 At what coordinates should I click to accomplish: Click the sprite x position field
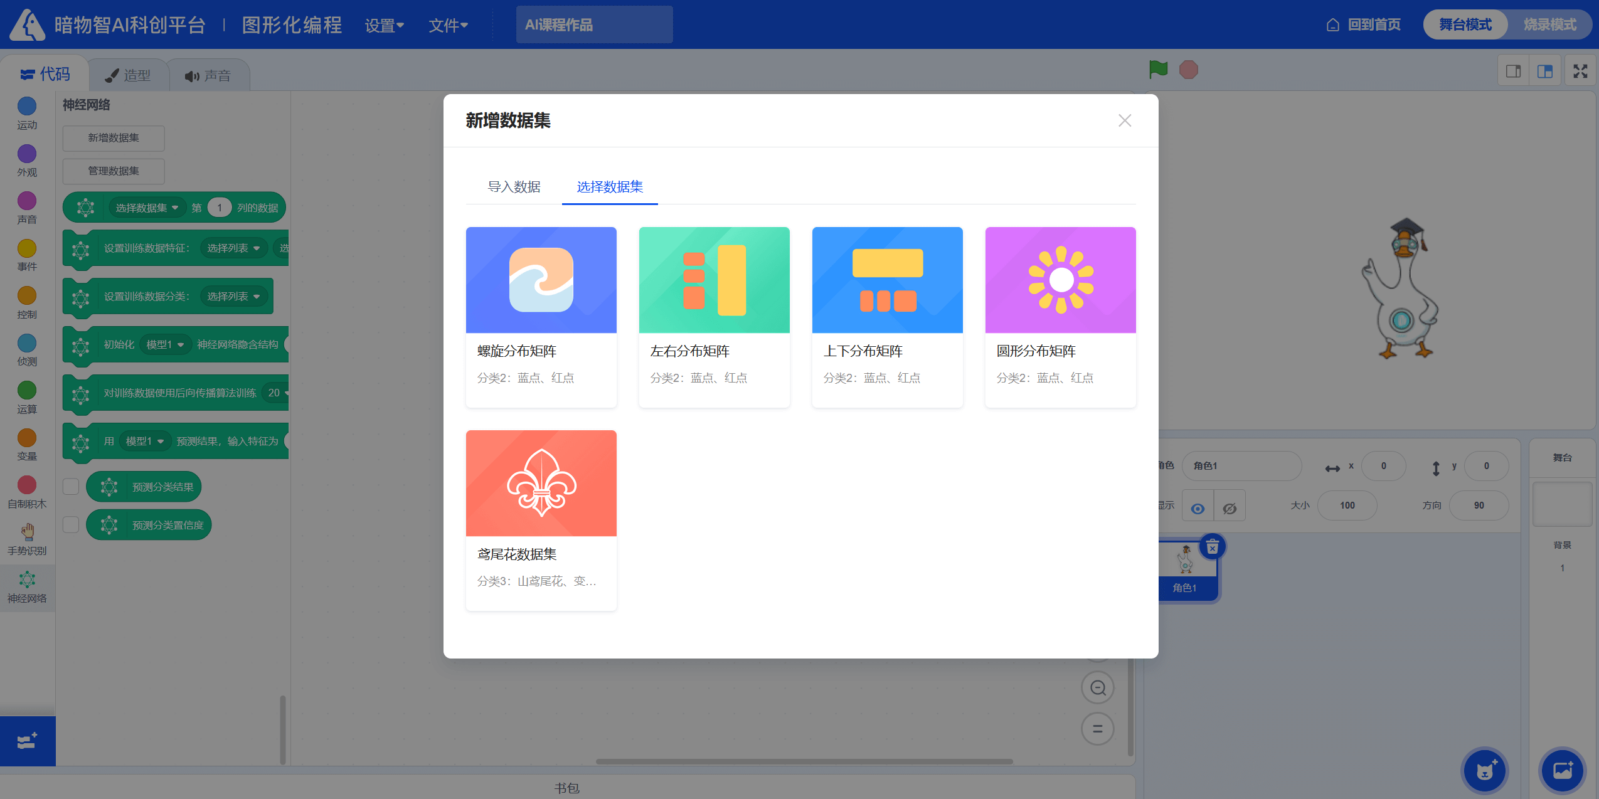[x=1383, y=466]
